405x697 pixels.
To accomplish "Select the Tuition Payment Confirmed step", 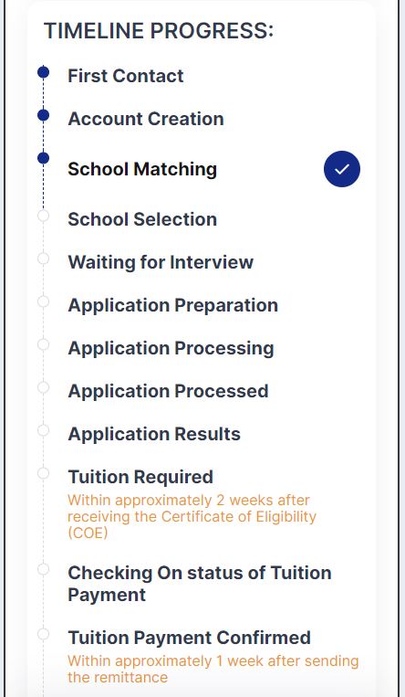I will pos(190,638).
